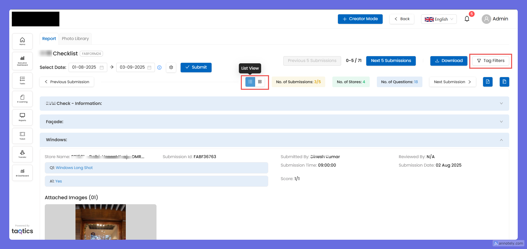Click the "Submission Time: 09:00:00" text
The width and height of the screenshot is (527, 249).
308,165
